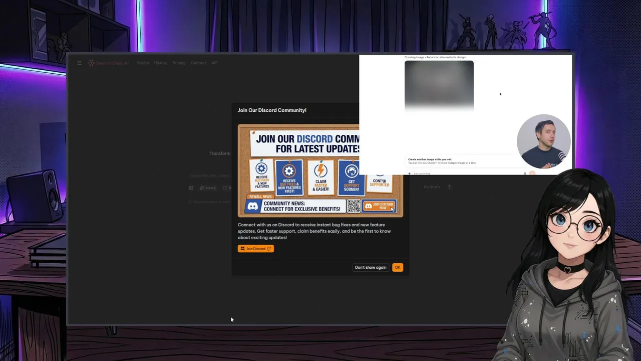Viewport: 641px width, 361px height.
Task: Click the 'Describe the video' prompt field
Action: coord(210,176)
